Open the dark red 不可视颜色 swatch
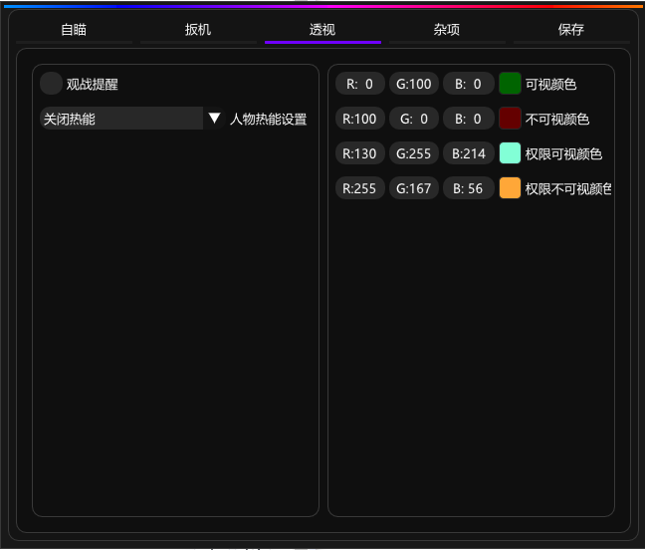645x550 pixels. tap(510, 119)
